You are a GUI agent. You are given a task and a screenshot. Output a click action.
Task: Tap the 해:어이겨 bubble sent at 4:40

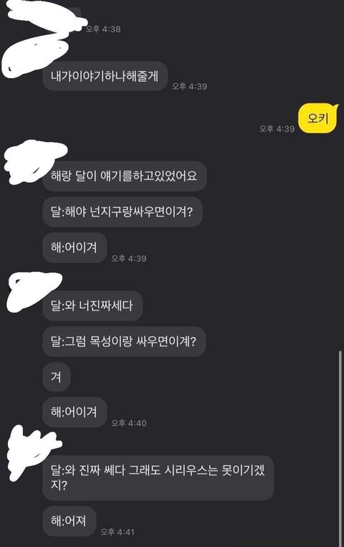click(75, 412)
